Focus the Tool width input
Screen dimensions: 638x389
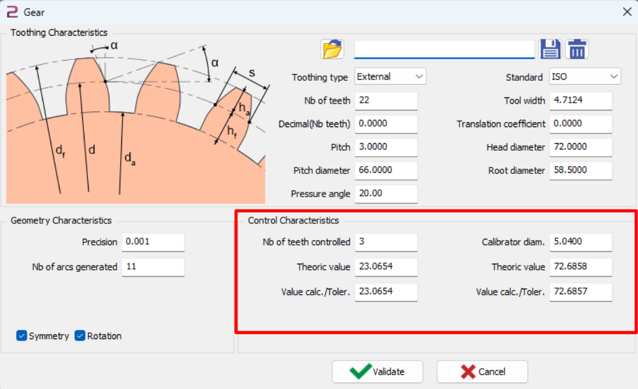click(580, 100)
